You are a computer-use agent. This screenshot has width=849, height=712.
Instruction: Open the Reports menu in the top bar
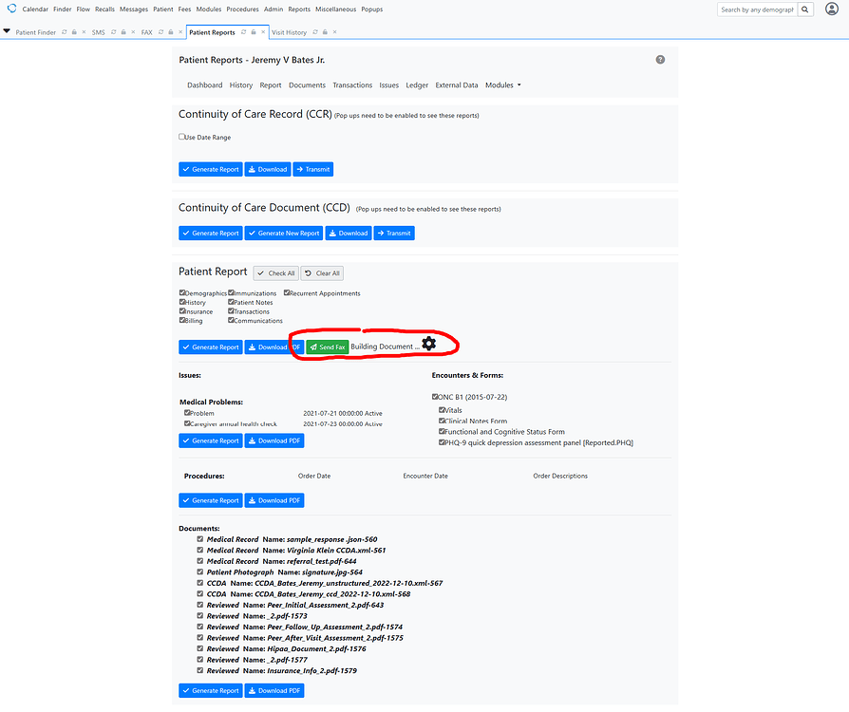pyautogui.click(x=300, y=9)
